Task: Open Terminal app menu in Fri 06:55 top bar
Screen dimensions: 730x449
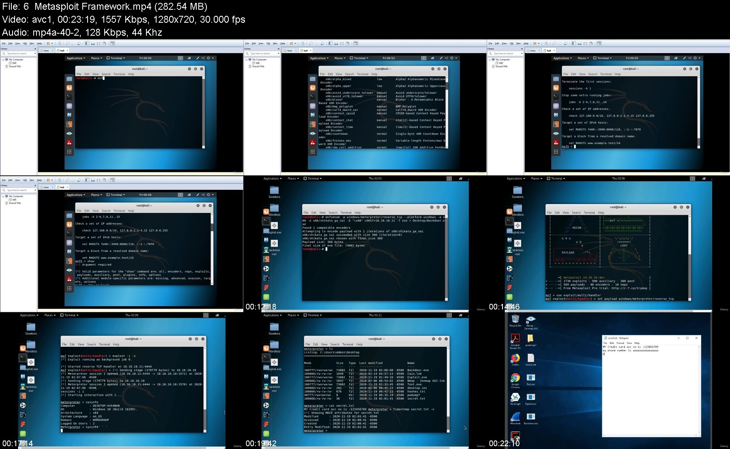Action: (602, 58)
